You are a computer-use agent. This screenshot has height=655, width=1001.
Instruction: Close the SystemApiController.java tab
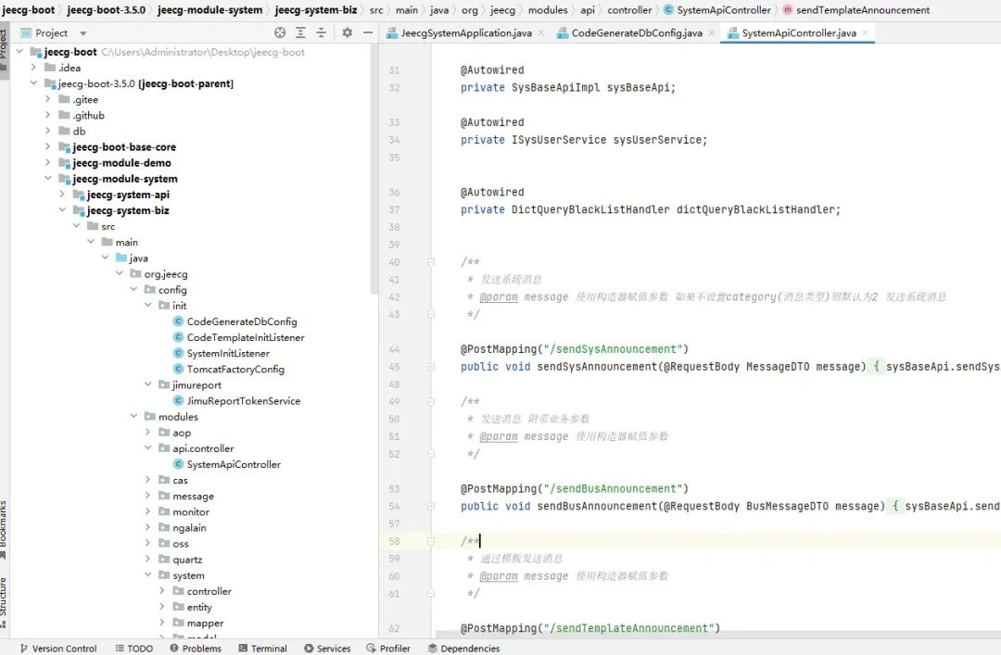865,32
